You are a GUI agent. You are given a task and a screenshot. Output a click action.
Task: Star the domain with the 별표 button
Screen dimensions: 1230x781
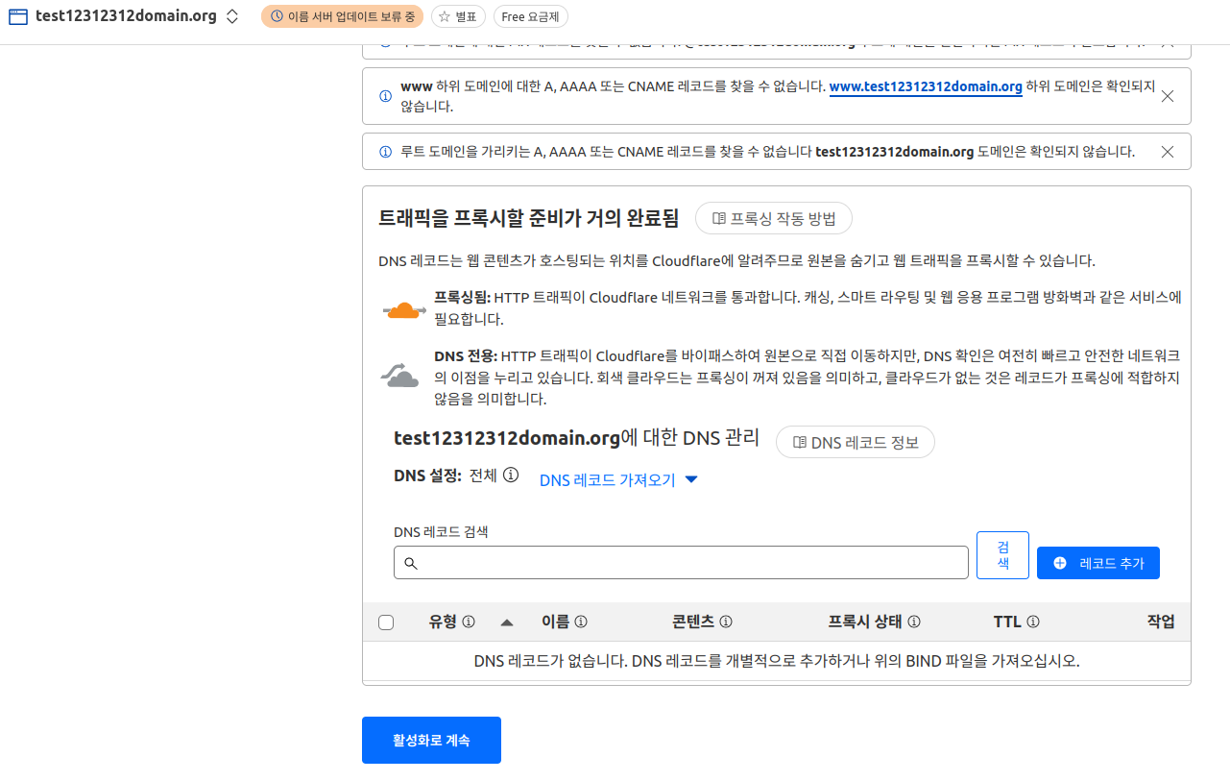(458, 16)
